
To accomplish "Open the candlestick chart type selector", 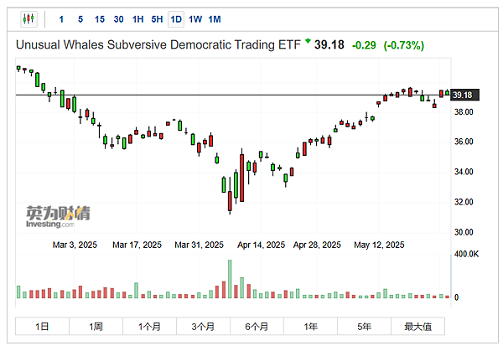I will coord(29,19).
